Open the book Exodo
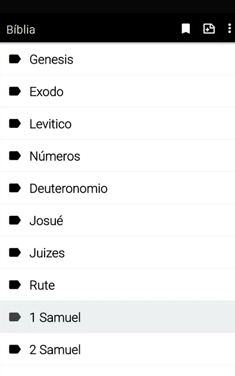The image size is (235, 376). click(x=117, y=92)
